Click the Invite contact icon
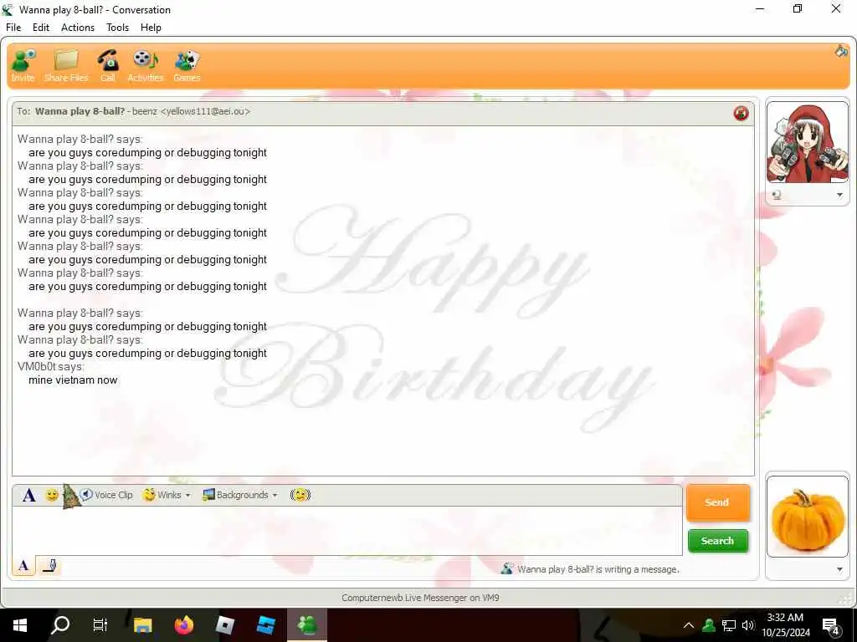The image size is (857, 642). point(23,65)
